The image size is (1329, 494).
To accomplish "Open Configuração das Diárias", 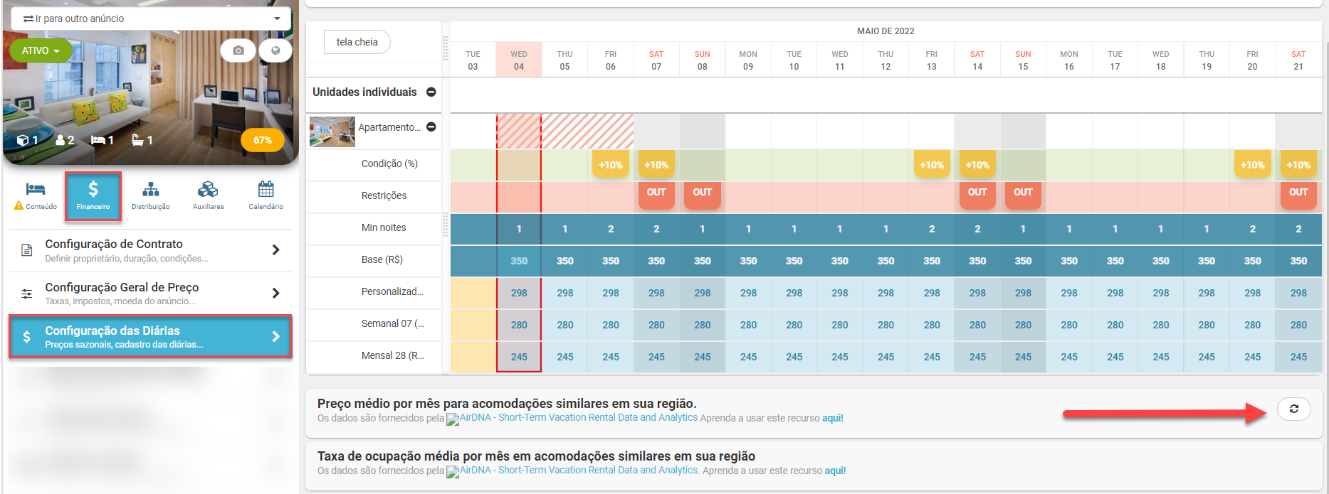I will coord(150,336).
